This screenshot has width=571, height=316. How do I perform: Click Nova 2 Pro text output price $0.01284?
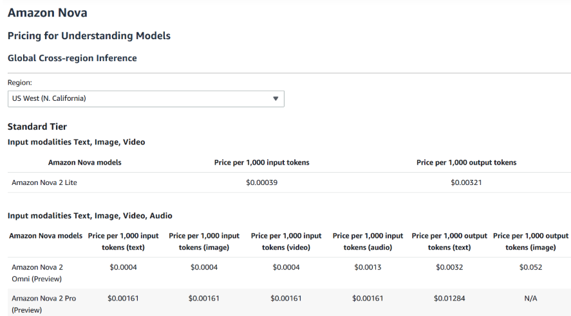click(x=449, y=298)
